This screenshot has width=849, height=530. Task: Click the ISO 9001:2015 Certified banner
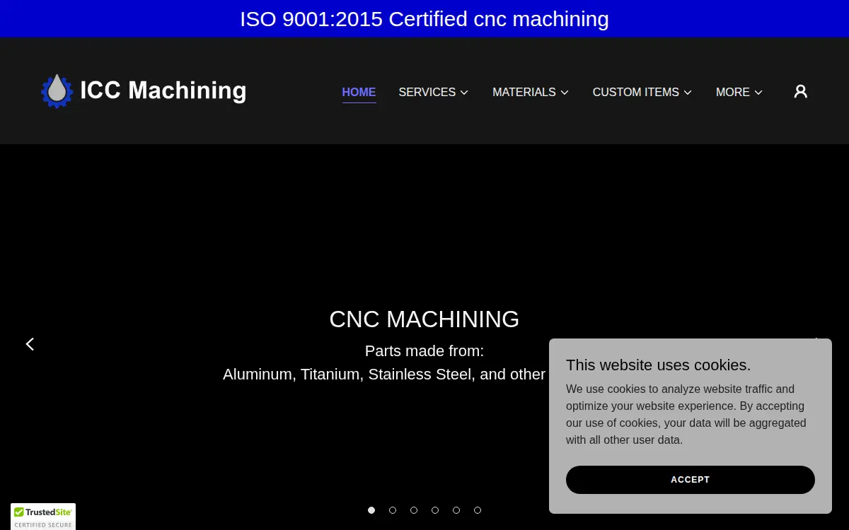424,19
